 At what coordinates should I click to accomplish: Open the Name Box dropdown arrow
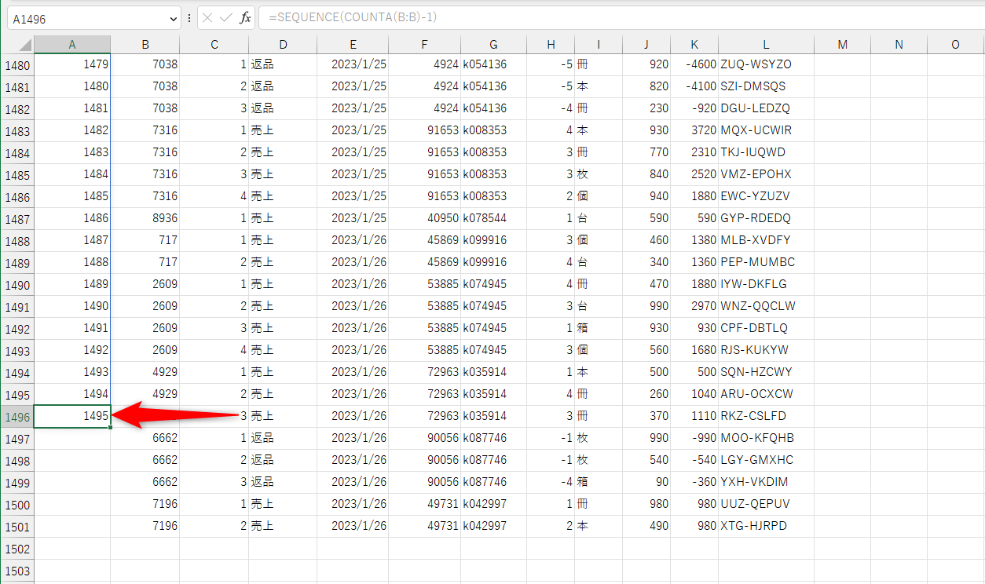click(174, 18)
